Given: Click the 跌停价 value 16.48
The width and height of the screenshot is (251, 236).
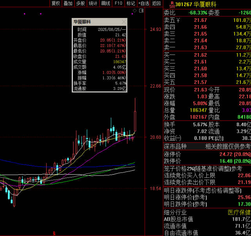Looking at the screenshot, I should tap(226, 161).
